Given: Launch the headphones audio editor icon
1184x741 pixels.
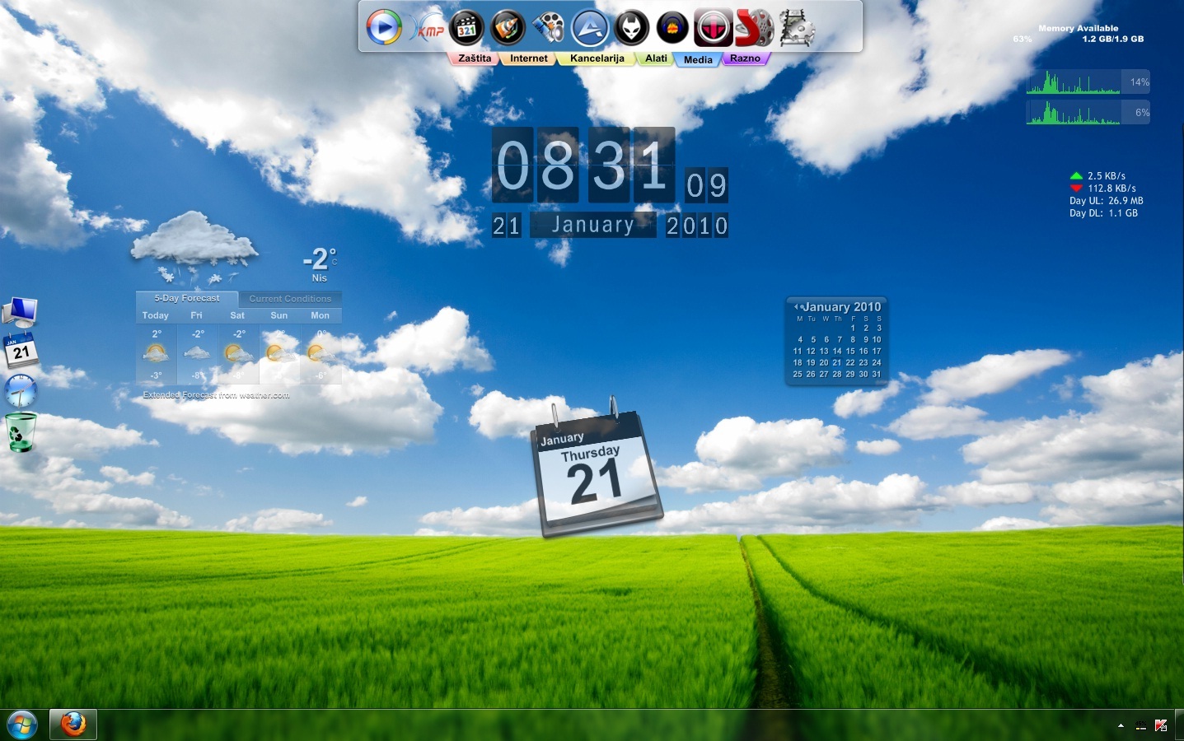Looking at the screenshot, I should click(x=672, y=28).
